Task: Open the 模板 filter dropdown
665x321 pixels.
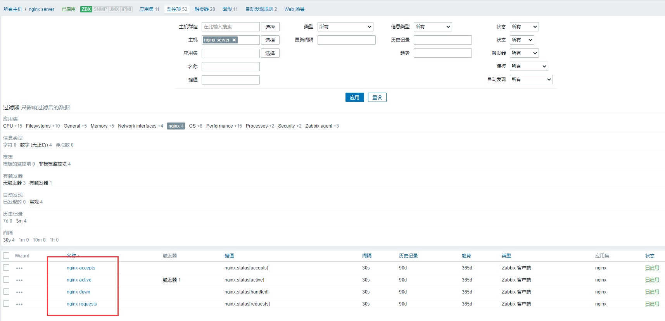Action: (529, 66)
